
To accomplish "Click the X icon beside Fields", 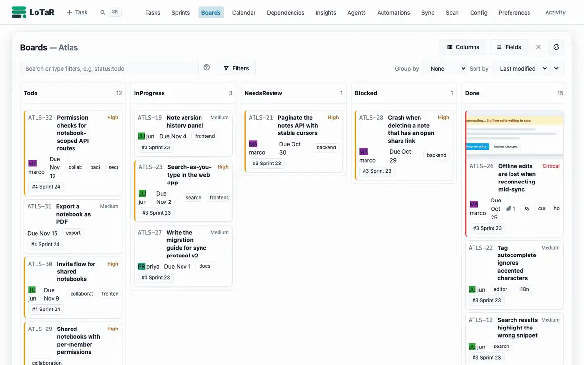I will 538,47.
